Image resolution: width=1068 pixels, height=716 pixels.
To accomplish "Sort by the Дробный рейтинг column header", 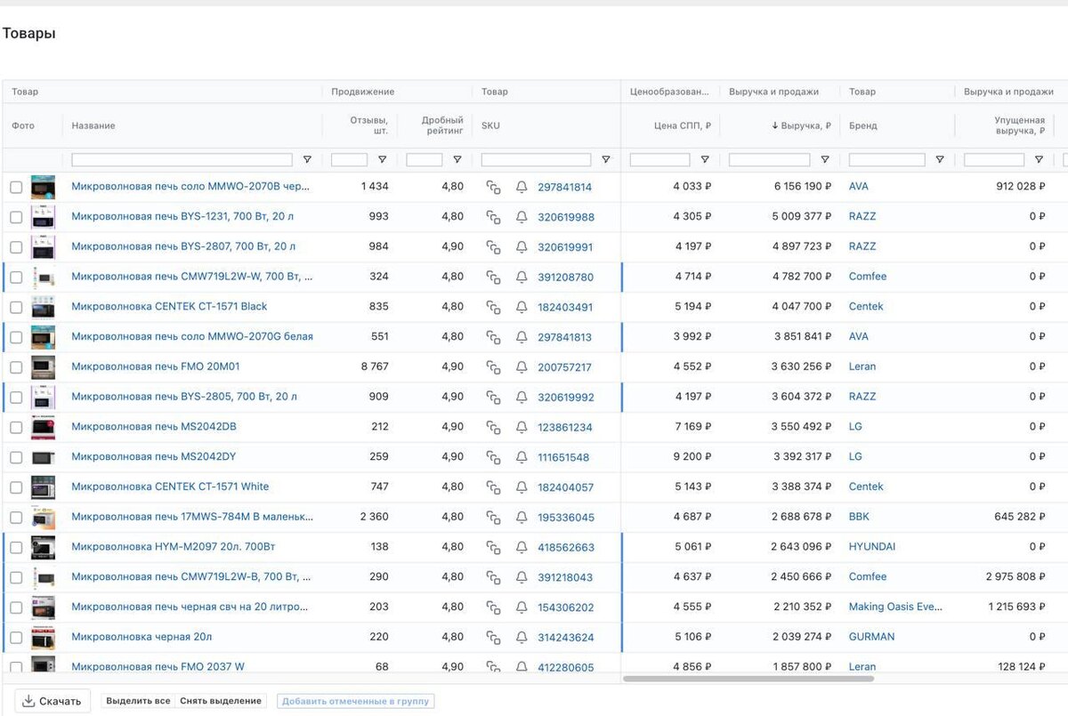I will pyautogui.click(x=443, y=125).
